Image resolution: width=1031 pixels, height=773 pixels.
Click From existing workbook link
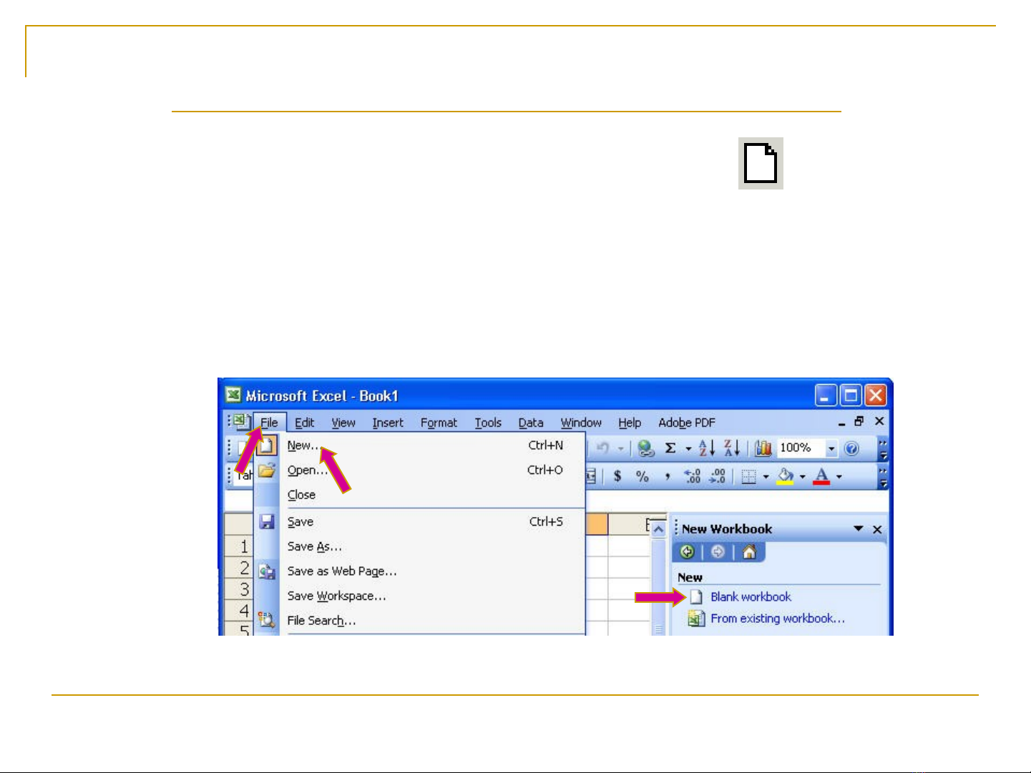[777, 619]
